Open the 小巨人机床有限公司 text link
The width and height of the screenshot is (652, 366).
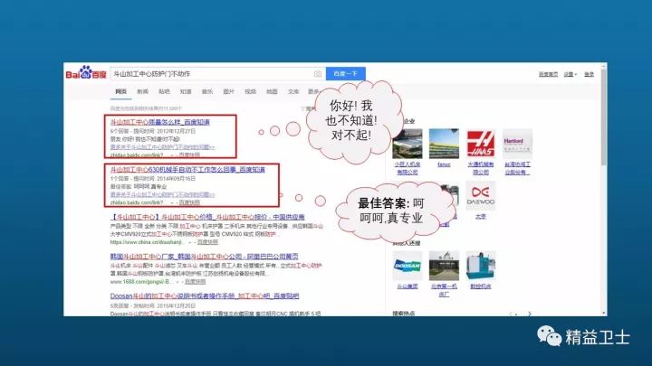tap(407, 168)
